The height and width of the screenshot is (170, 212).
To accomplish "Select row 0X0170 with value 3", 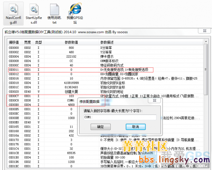I will click(105, 140).
